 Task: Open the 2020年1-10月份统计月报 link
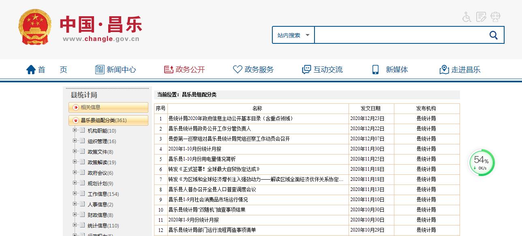click(195, 149)
